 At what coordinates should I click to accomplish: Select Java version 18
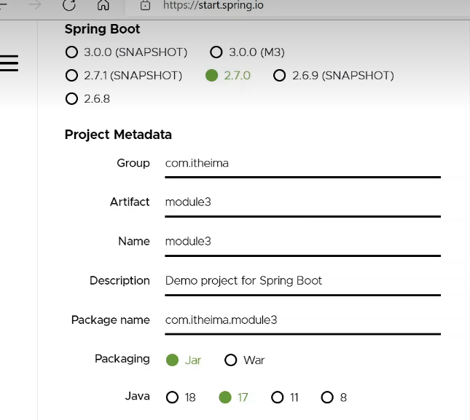(x=181, y=397)
